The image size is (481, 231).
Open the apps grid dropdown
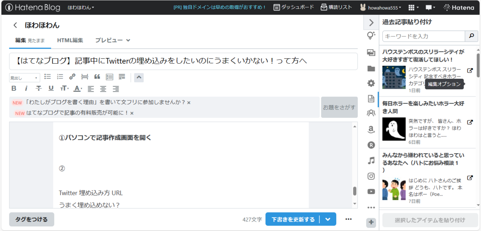coord(413,7)
